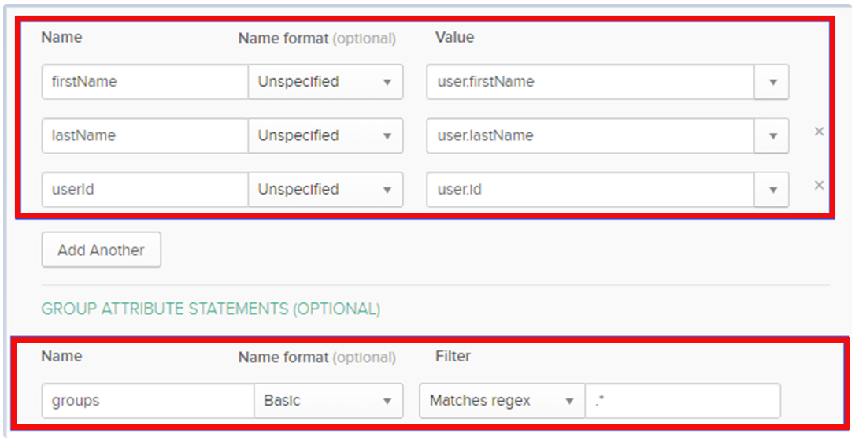Remove the lastName attribute row
This screenshot has height=441, width=855.
tap(819, 132)
